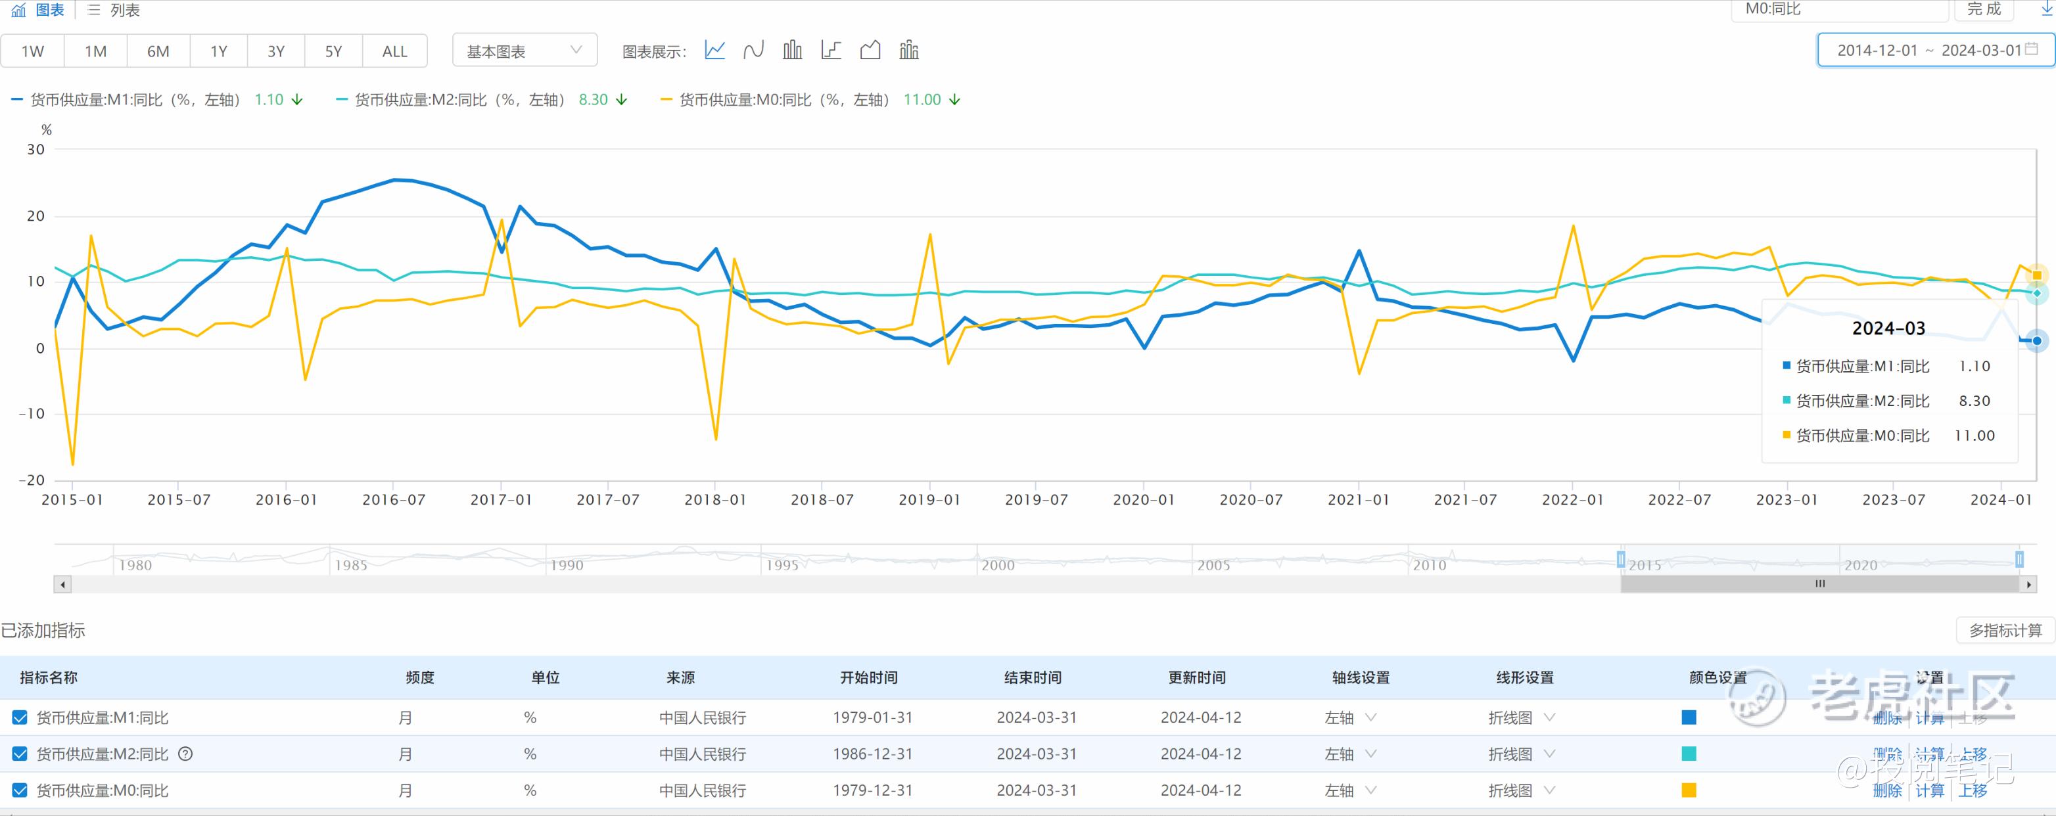Viewport: 2056px width, 816px height.
Task: Click 删除 for the M2:同比 row
Action: tap(1888, 754)
